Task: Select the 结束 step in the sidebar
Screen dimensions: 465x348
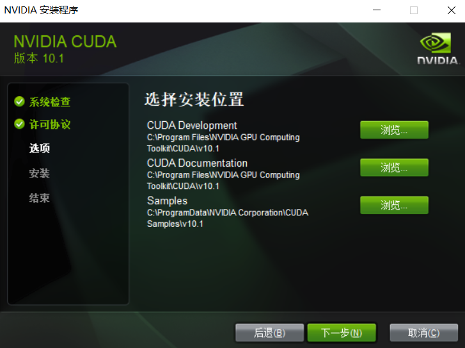Action: point(40,198)
